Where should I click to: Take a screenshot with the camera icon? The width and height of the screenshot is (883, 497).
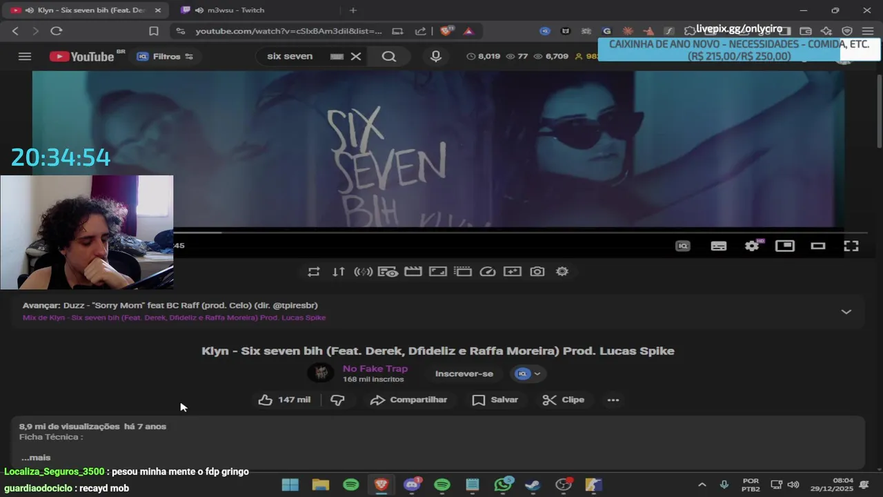tap(537, 272)
